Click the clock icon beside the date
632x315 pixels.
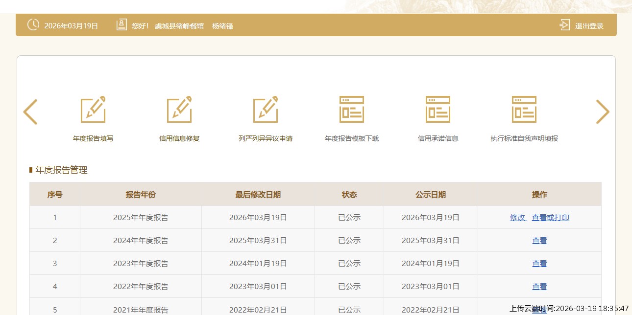point(33,25)
